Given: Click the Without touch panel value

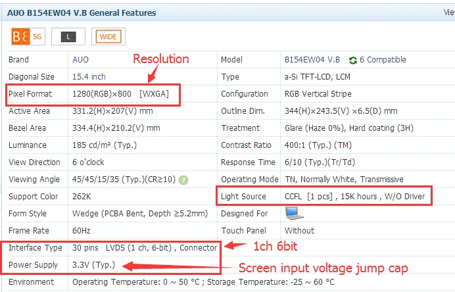Looking at the screenshot, I should click(x=299, y=231).
